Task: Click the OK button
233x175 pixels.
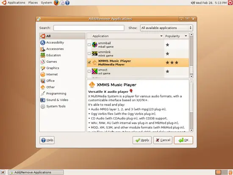Action: (x=183, y=140)
